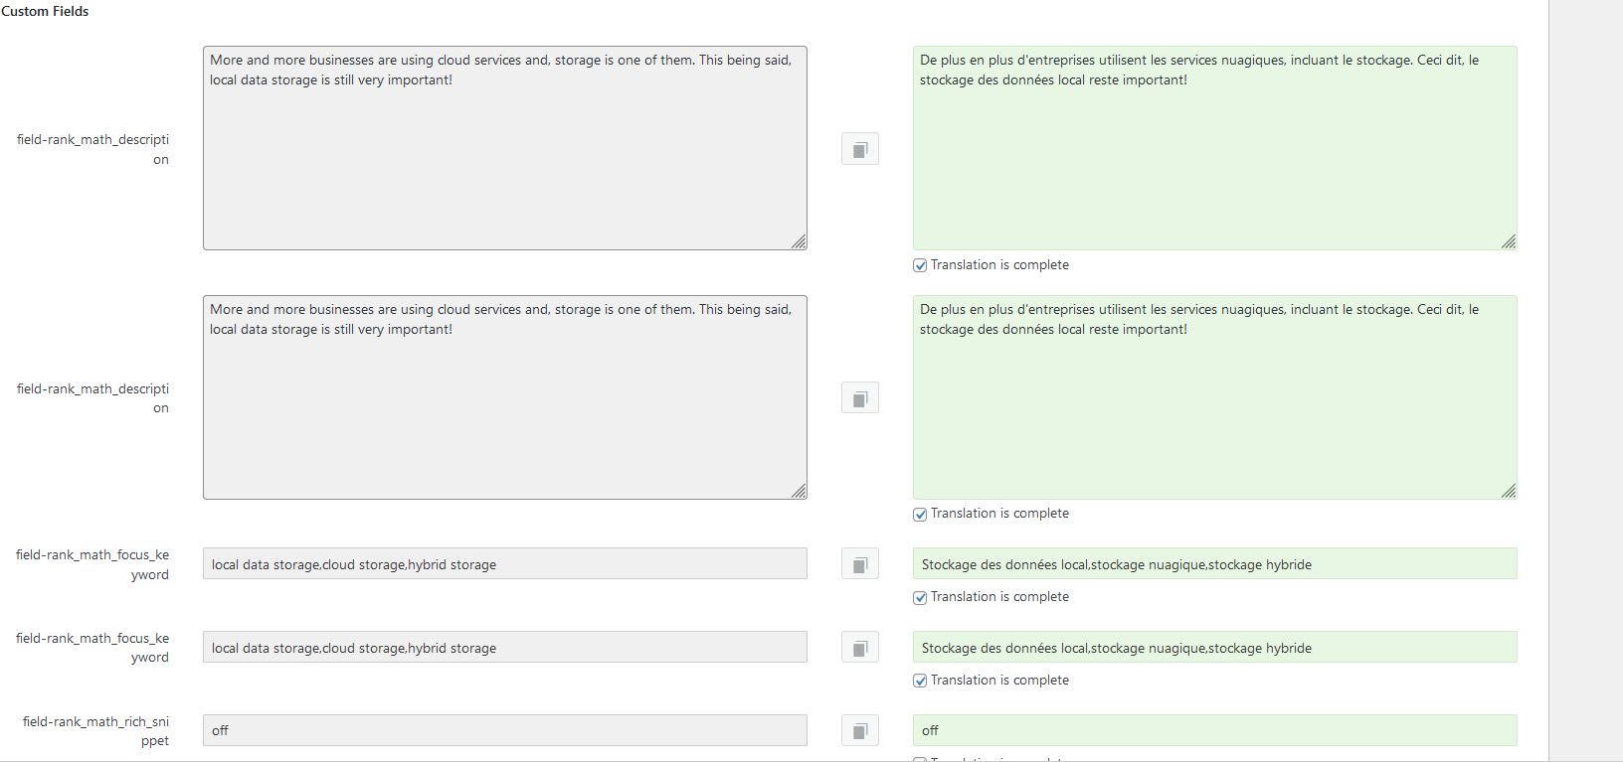Screen dimensions: 1623x762
Task: Select the original 'off' rich snippet field
Action: [505, 730]
